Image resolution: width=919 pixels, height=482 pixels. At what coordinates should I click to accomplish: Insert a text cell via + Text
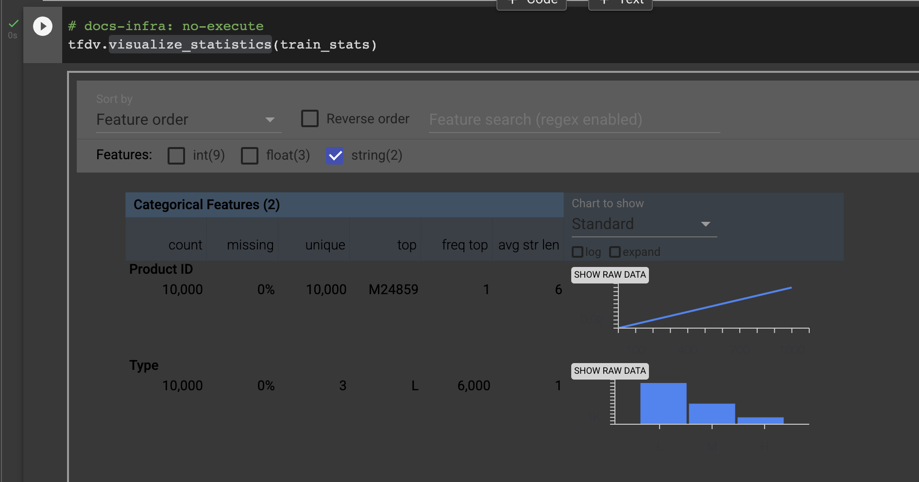[620, 2]
